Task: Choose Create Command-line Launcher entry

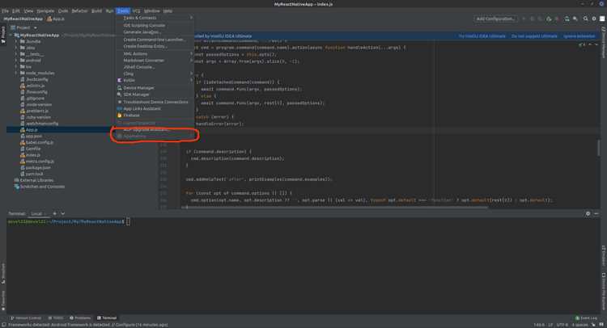Action: tap(155, 40)
